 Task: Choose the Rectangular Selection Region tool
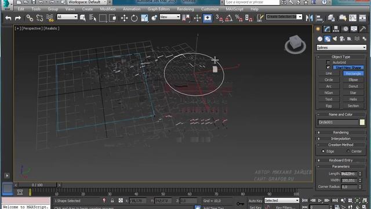103,18
